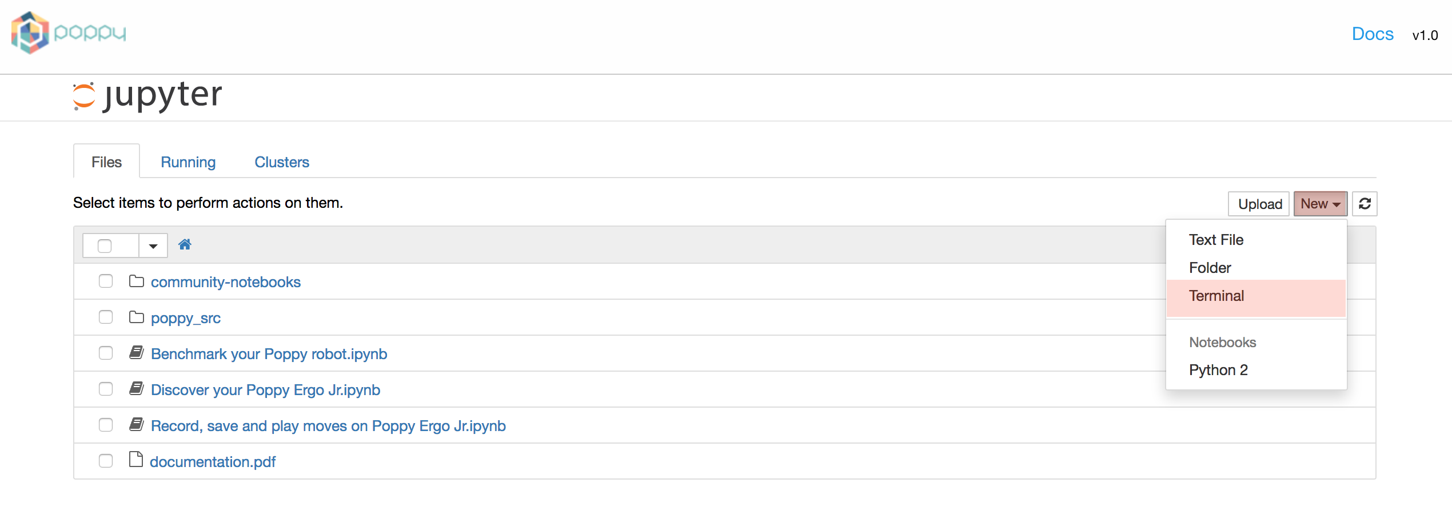Click the documentation.pdf file icon
The width and height of the screenshot is (1452, 515).
point(136,459)
